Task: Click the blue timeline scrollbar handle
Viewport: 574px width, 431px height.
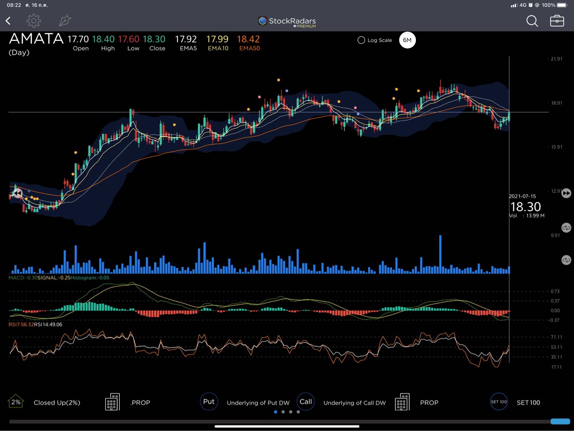Action: tap(560, 421)
